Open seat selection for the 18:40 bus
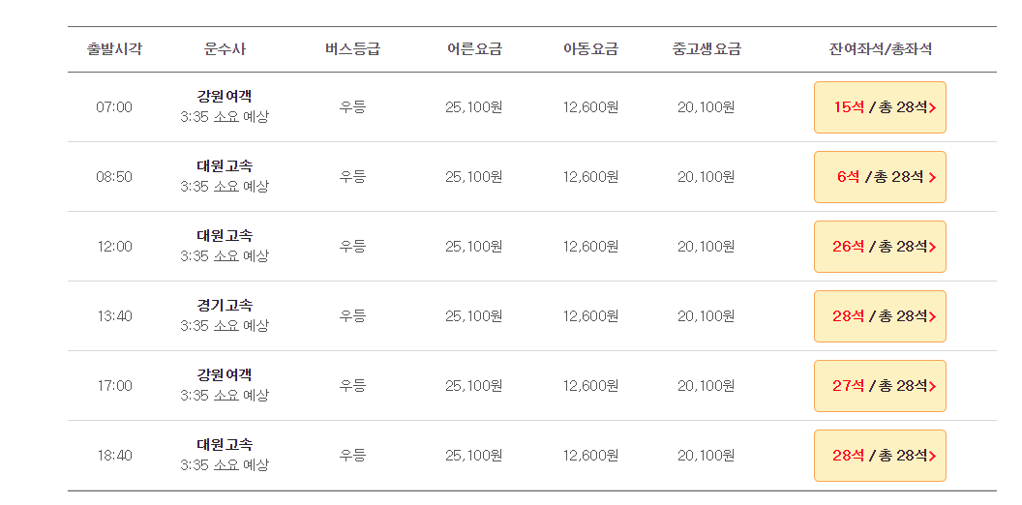The image size is (1022, 505). pos(880,456)
